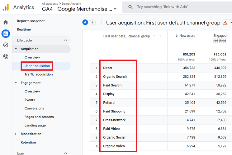Viewport: 232px width, 155px height.
Task: Open Reports snapshot
Action: pyautogui.click(x=31, y=21)
